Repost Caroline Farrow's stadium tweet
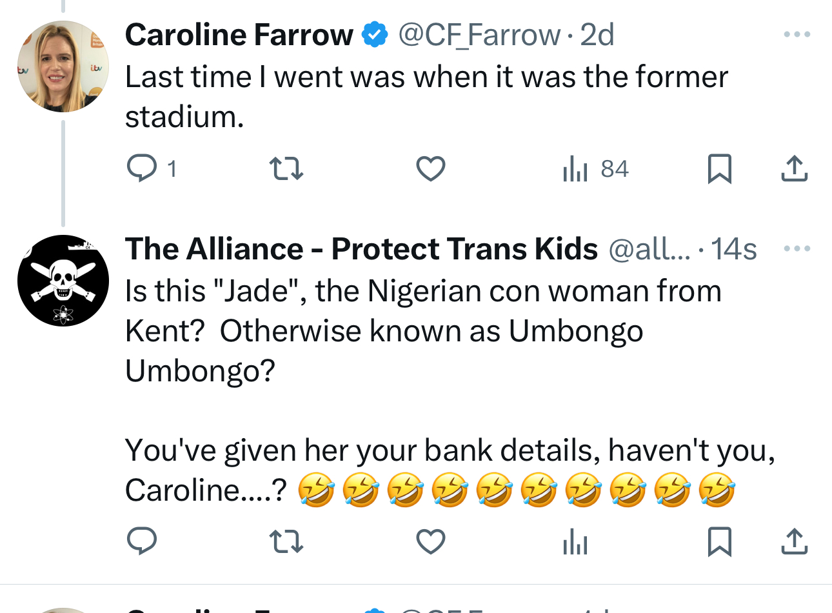Screen dimensions: 832x613 click(x=286, y=168)
